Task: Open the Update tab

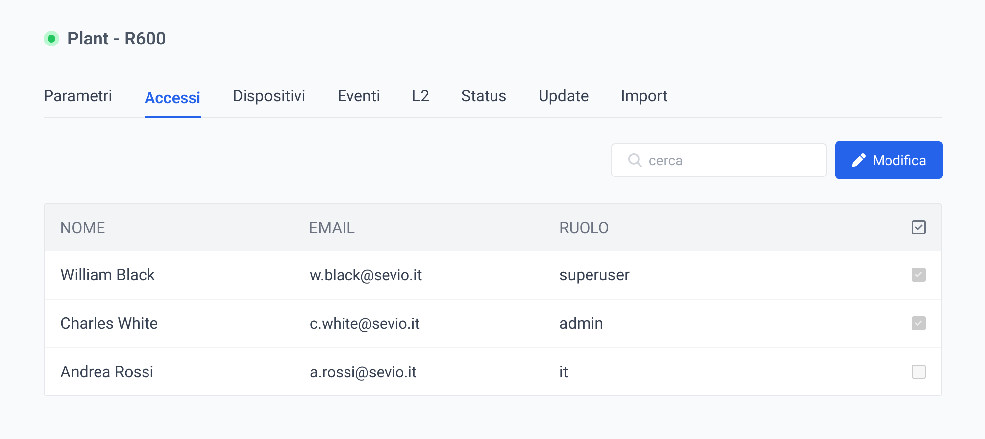Action: [x=563, y=96]
